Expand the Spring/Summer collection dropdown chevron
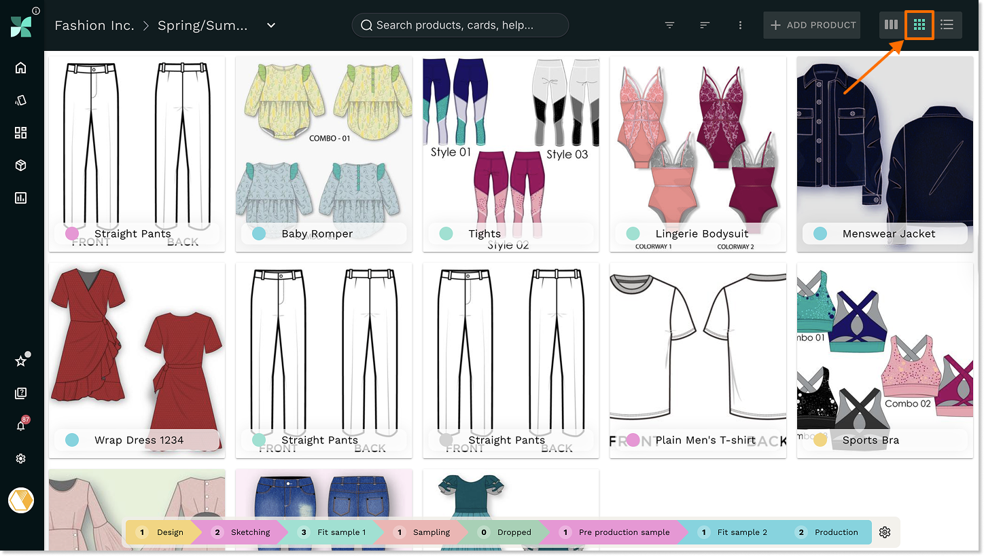Screen dimensions: 984x556 271,26
